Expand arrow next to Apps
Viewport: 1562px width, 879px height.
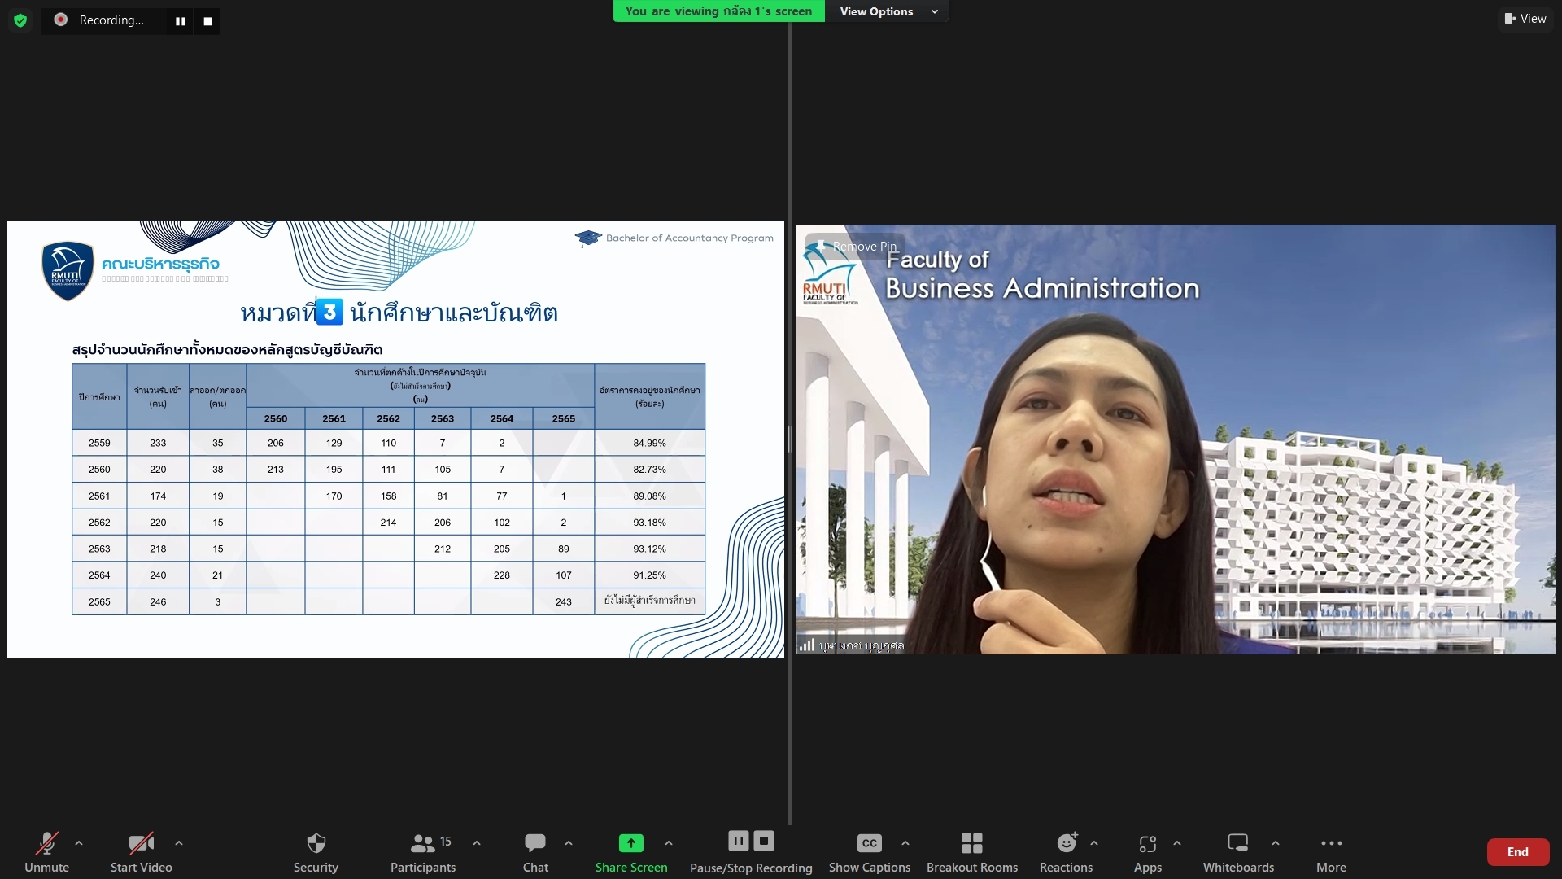[1177, 843]
